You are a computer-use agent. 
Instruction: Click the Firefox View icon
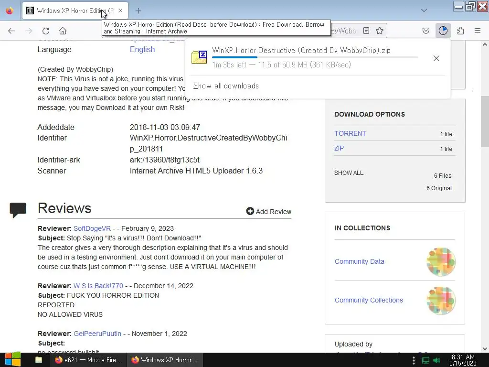pyautogui.click(x=10, y=11)
